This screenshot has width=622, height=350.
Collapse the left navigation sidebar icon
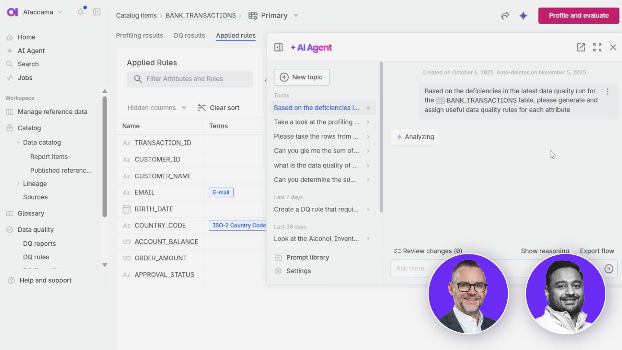[x=97, y=12]
